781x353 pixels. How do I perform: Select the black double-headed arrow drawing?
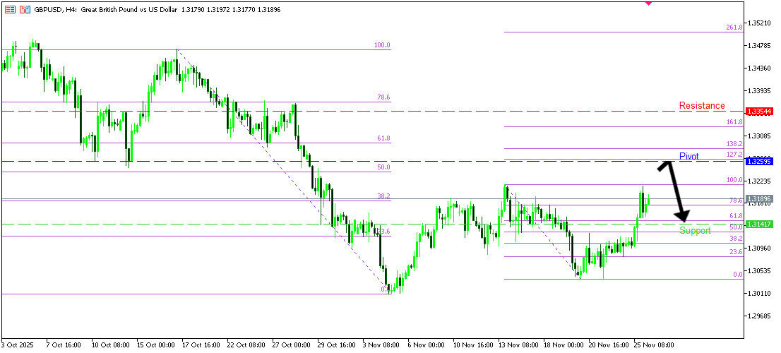pos(673,191)
